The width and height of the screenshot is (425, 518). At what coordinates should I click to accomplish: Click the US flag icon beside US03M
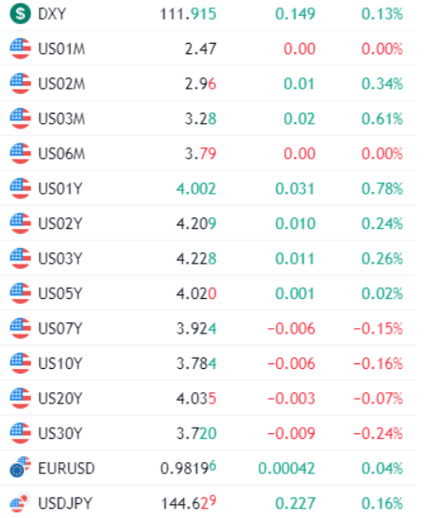click(20, 118)
